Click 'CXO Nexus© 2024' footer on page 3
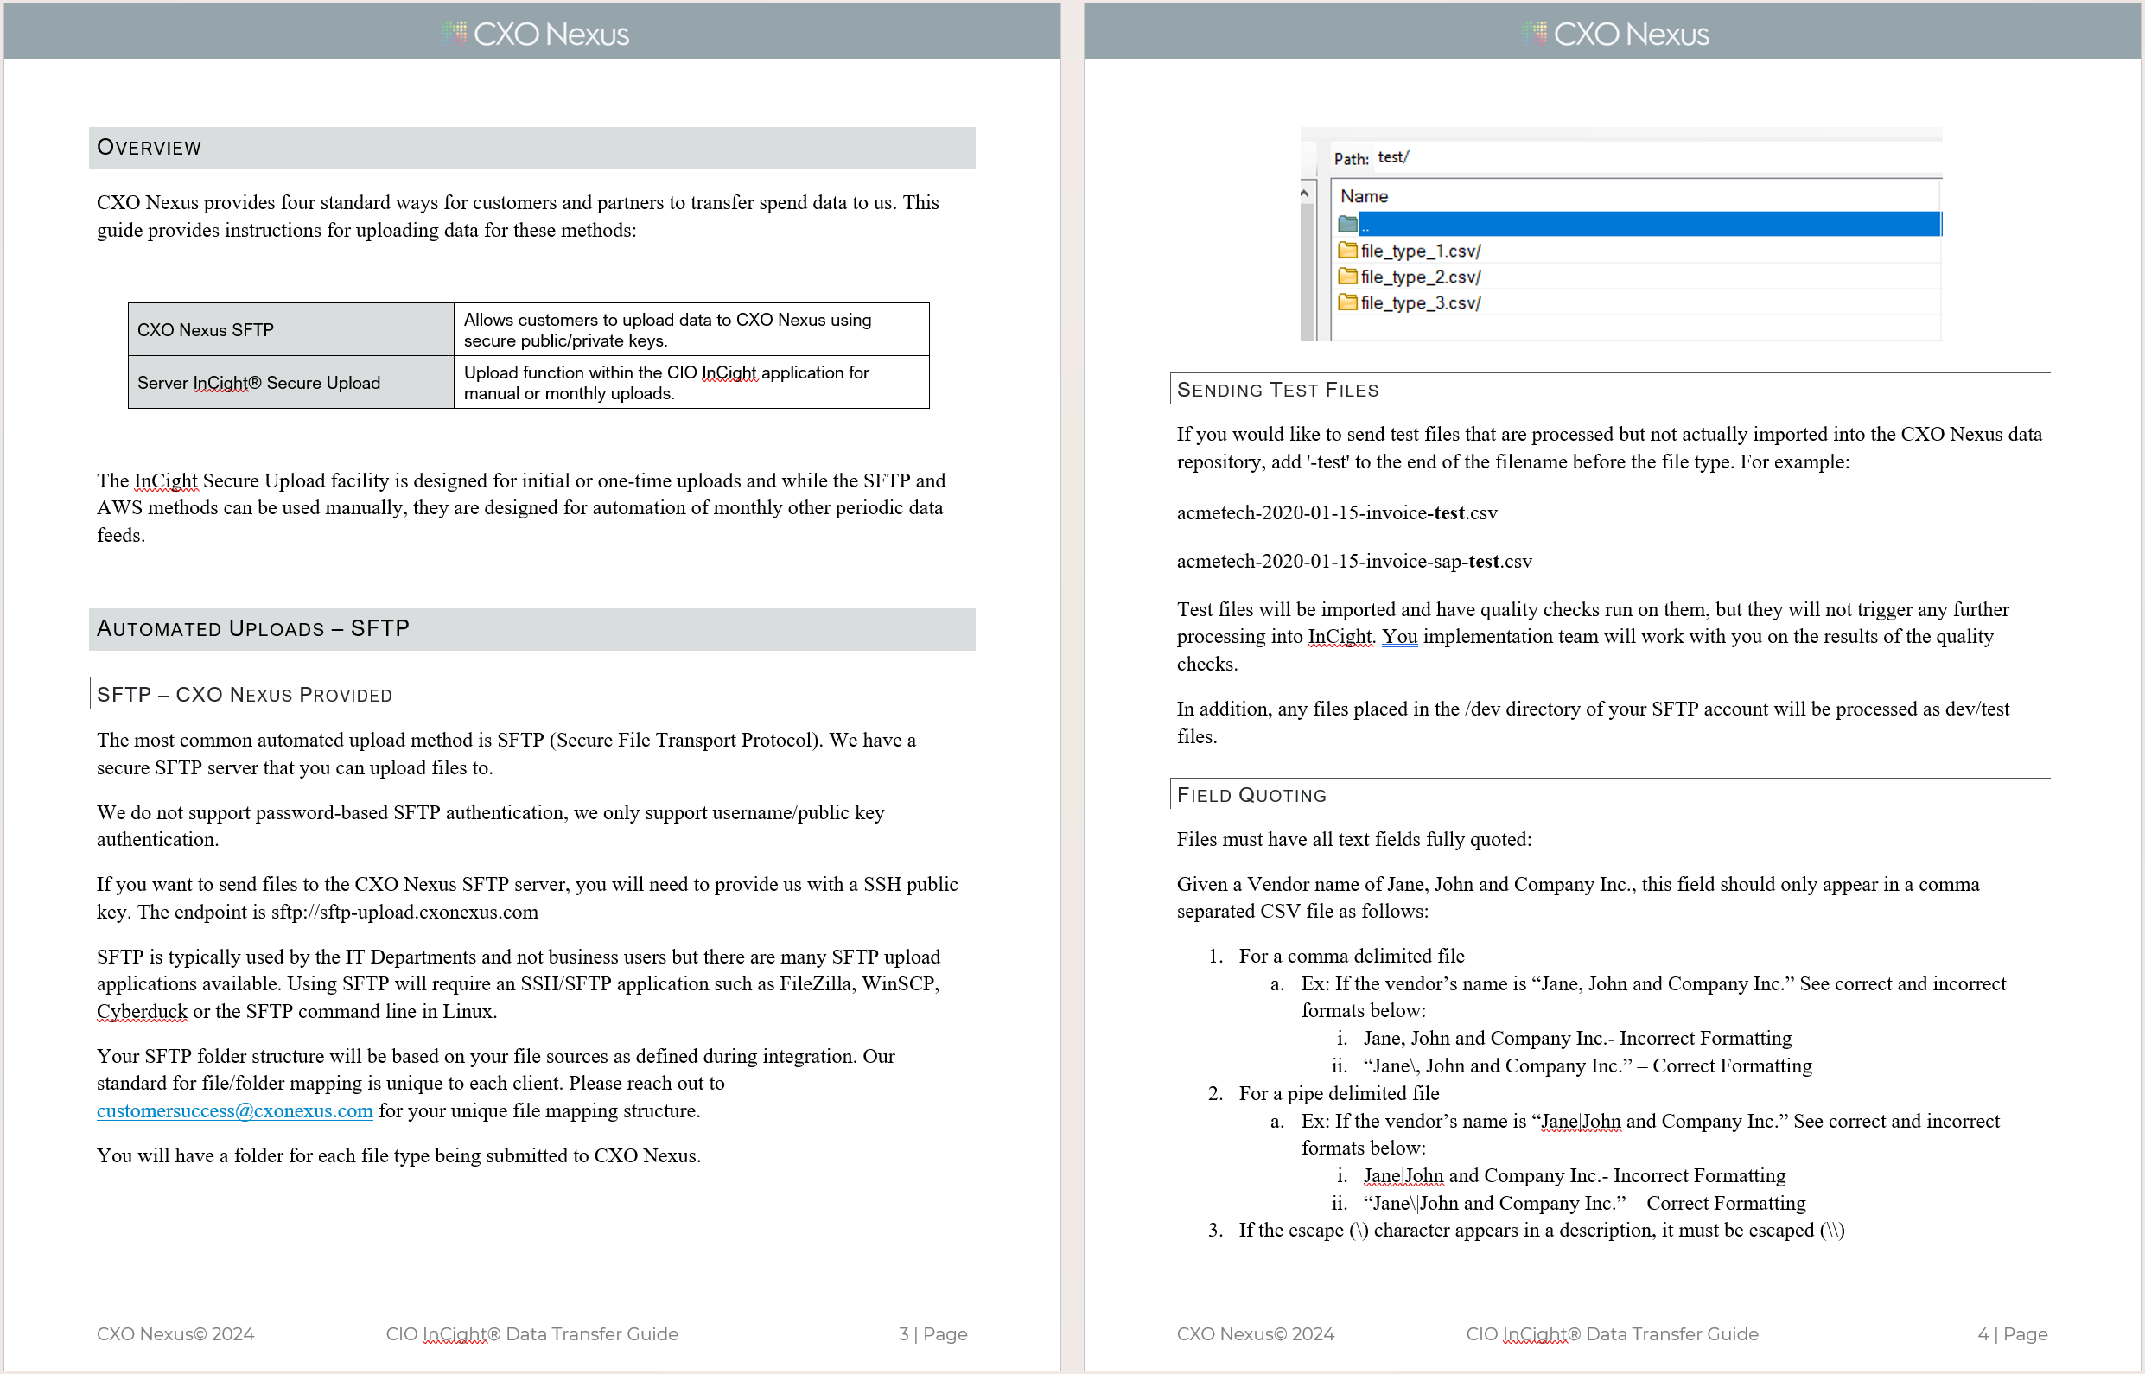The height and width of the screenshot is (1374, 2145). point(175,1334)
